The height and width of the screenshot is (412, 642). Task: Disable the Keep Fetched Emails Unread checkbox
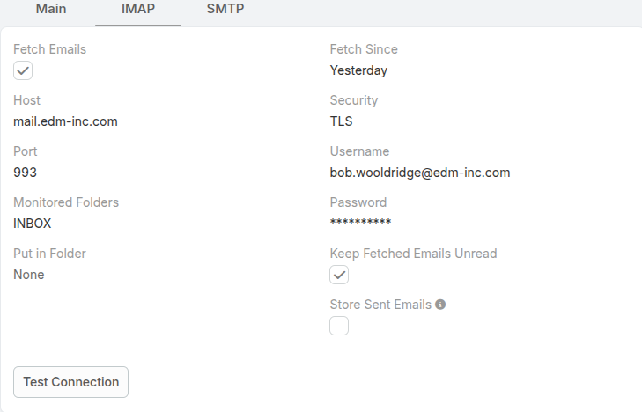pyautogui.click(x=339, y=275)
